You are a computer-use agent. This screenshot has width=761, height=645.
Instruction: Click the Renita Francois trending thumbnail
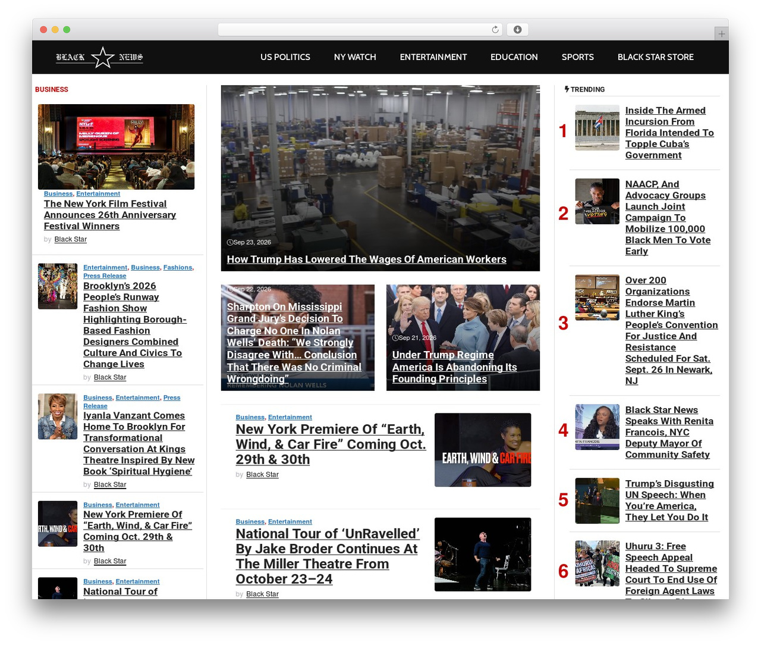pos(598,427)
